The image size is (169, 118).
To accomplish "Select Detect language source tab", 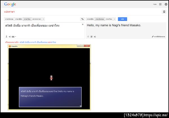I will (x=37, y=19).
